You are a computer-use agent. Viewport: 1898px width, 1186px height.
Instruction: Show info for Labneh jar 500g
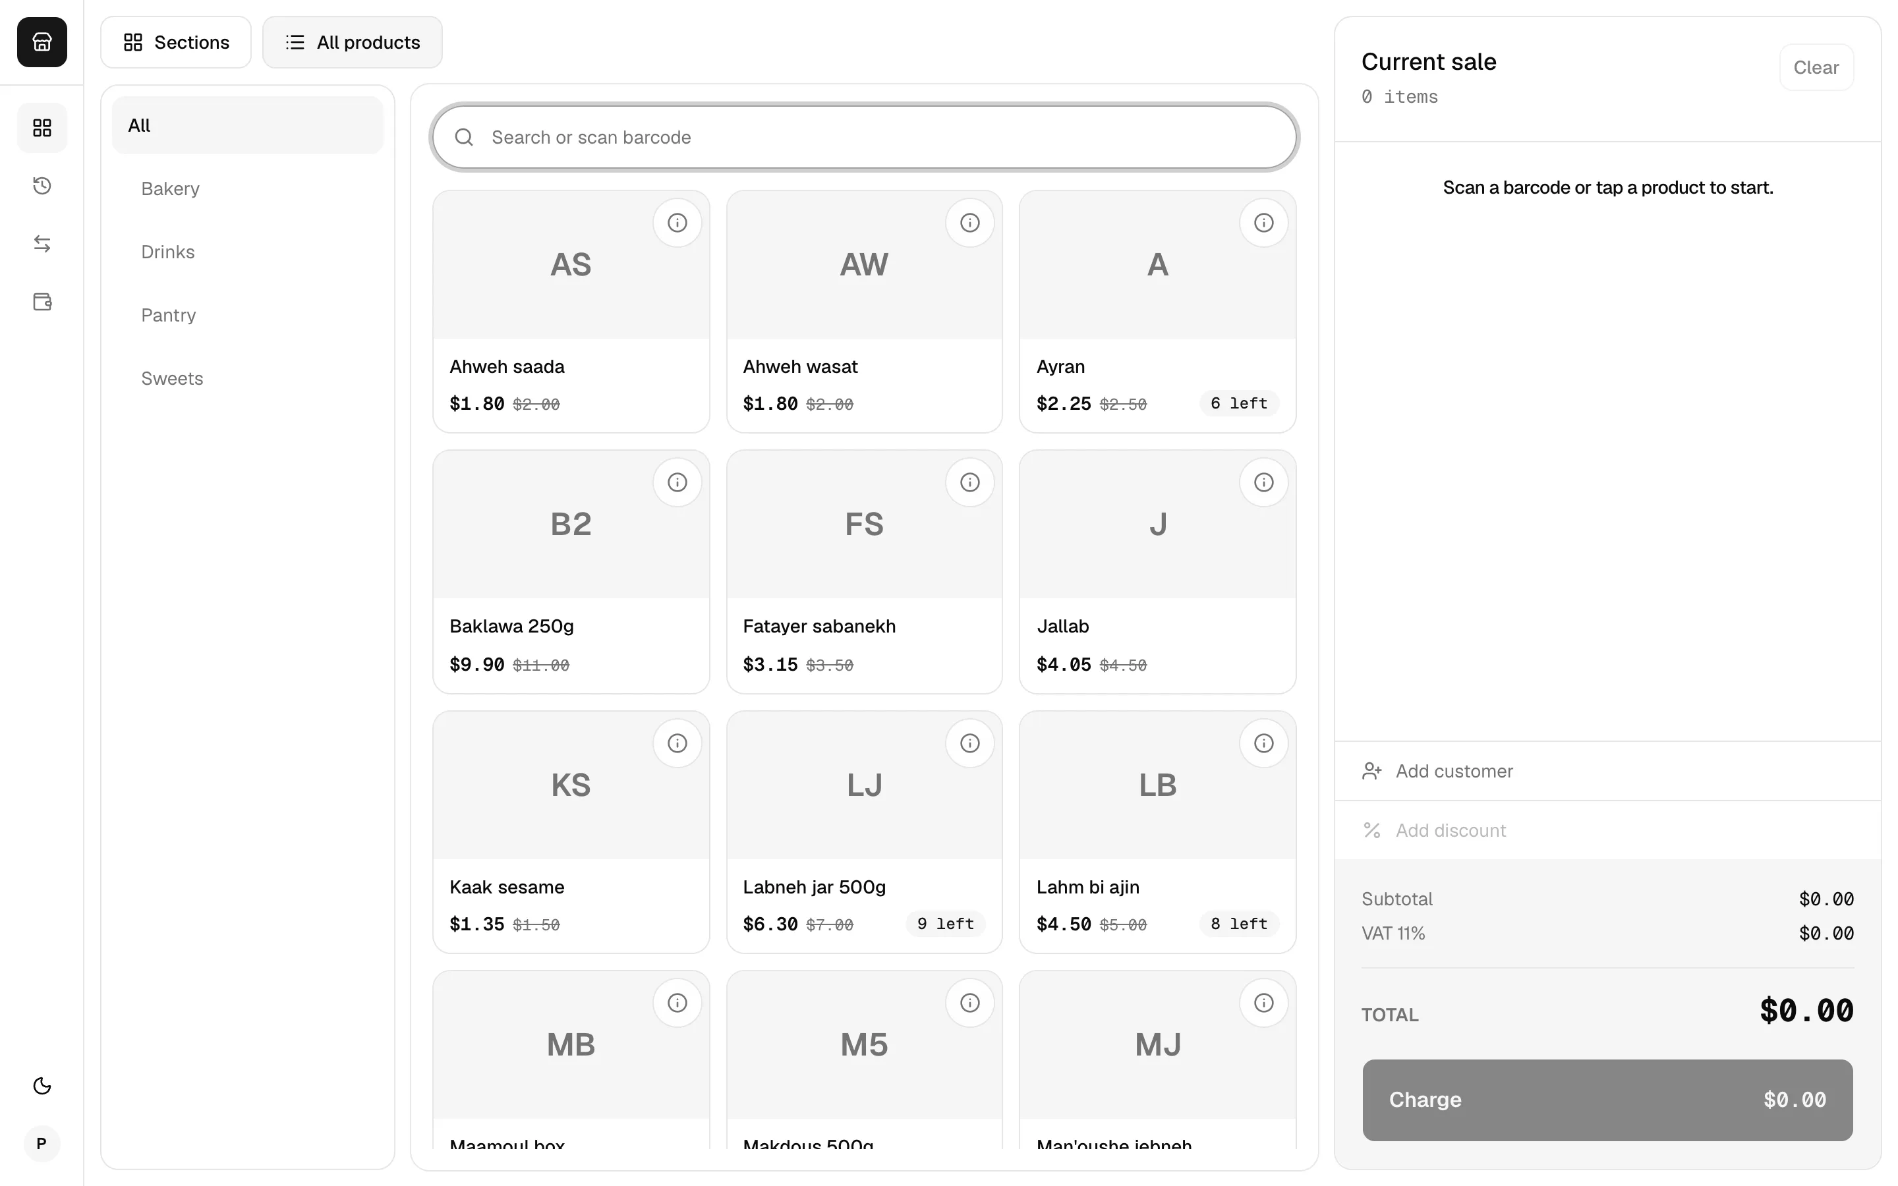(970, 744)
